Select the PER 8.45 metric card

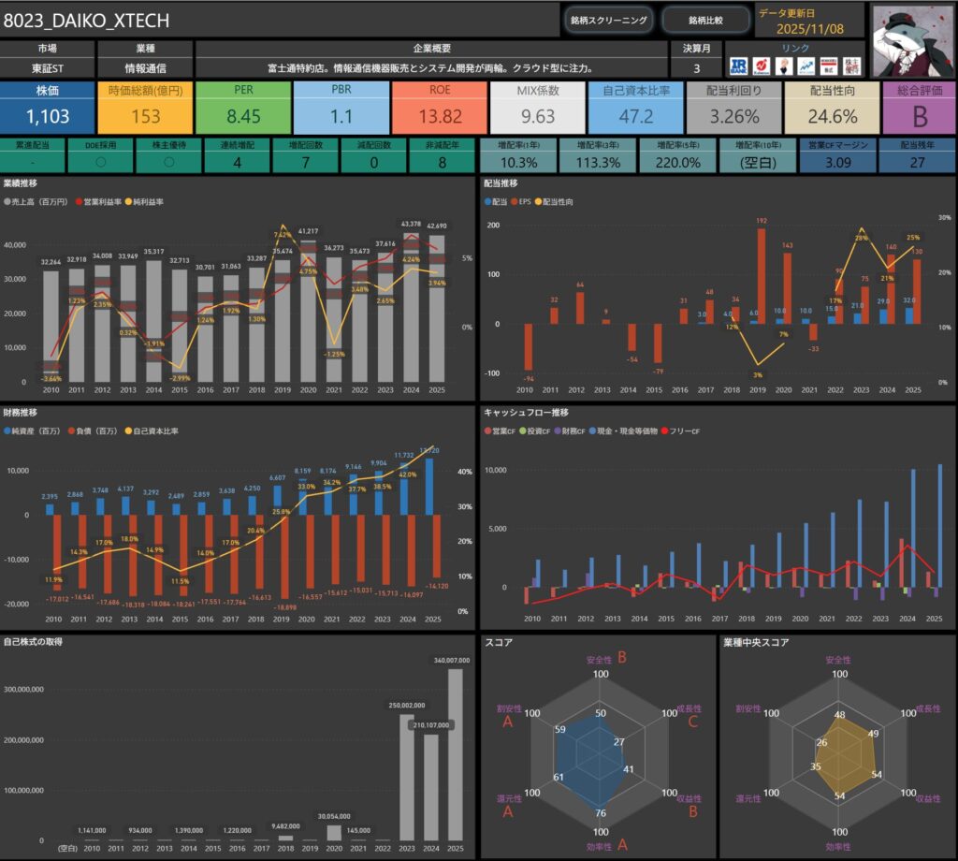[242, 107]
